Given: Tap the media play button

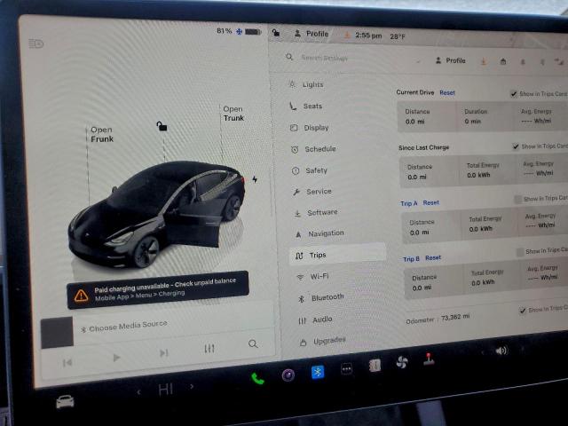Looking at the screenshot, I should (x=116, y=358).
